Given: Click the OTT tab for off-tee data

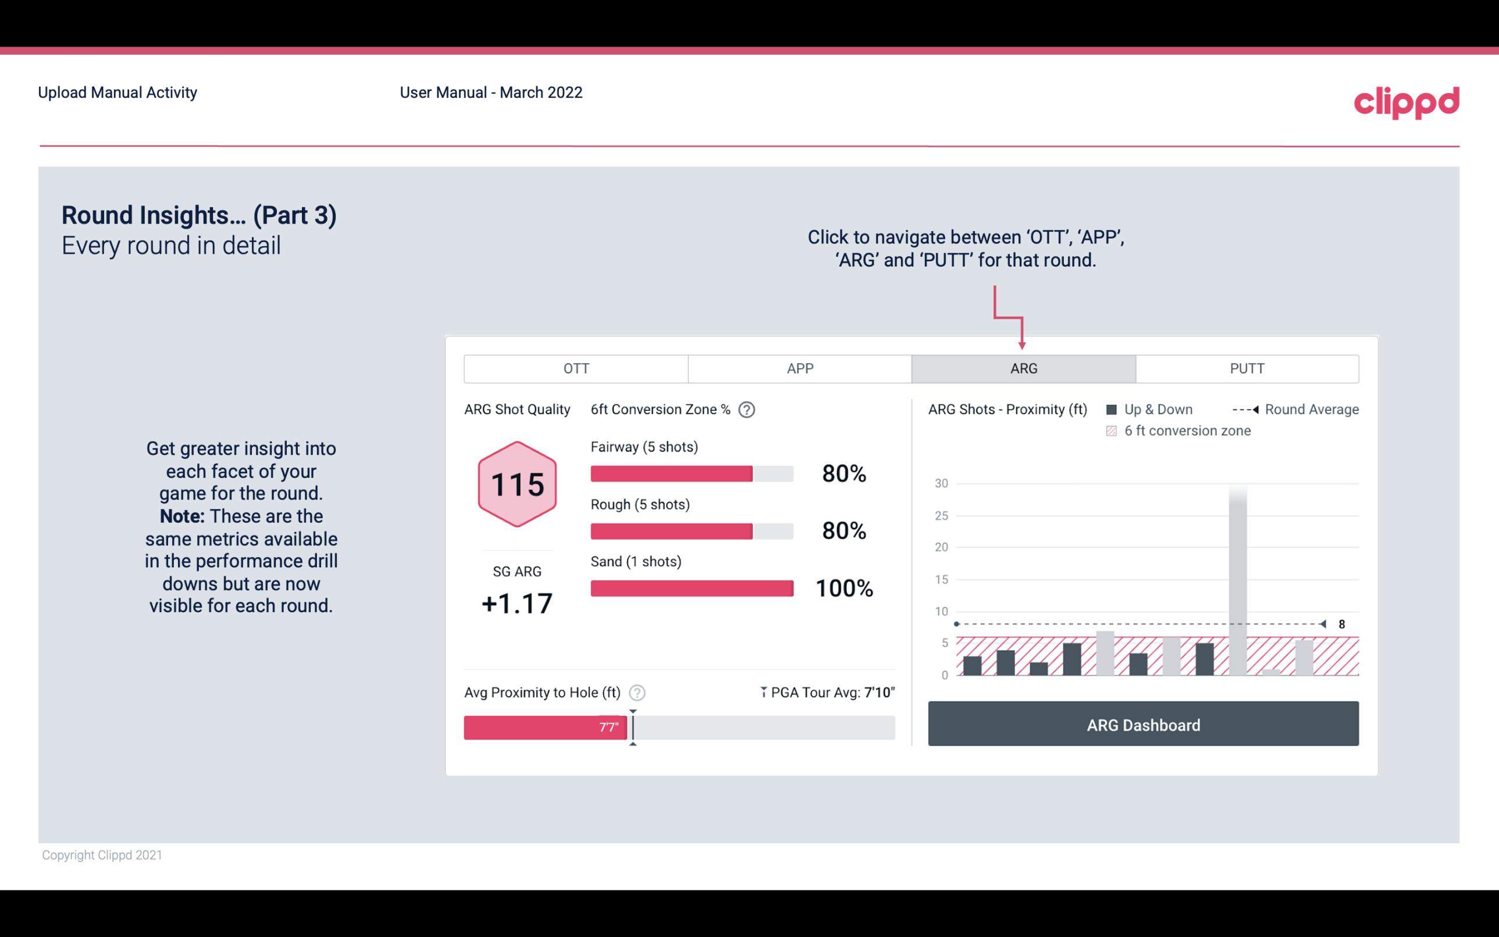Looking at the screenshot, I should (578, 369).
